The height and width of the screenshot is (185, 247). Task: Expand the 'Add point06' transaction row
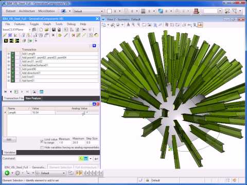pyautogui.click(x=9, y=69)
